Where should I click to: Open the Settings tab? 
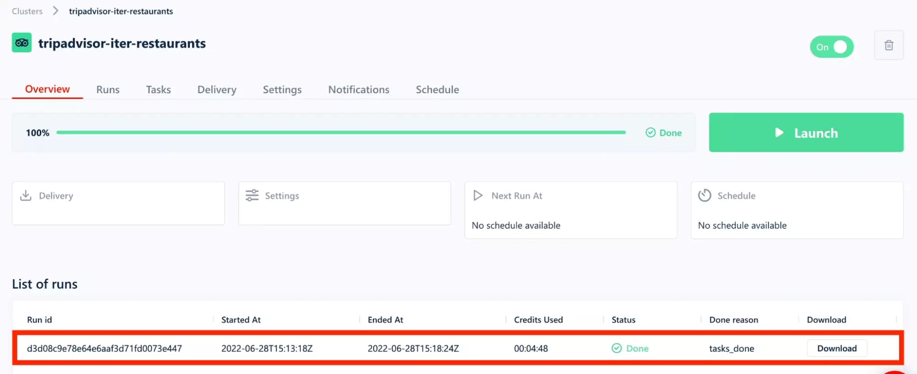point(282,90)
